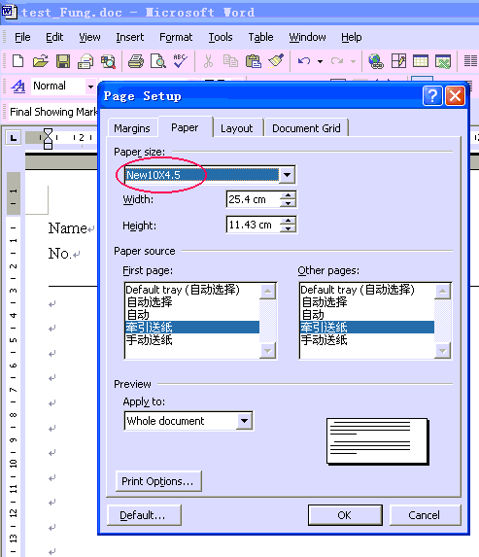Click the Undo arrow icon

click(x=304, y=61)
